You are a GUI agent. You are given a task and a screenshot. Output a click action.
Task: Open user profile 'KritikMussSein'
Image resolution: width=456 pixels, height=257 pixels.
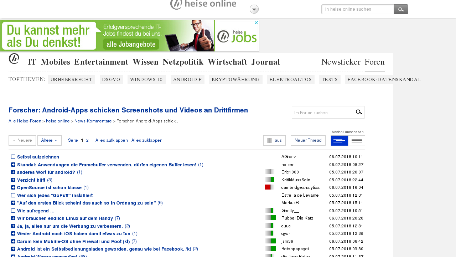tap(296, 180)
